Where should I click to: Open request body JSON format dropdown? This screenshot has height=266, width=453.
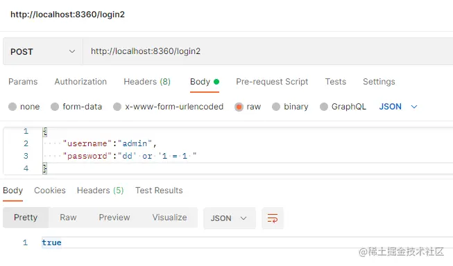coord(398,107)
